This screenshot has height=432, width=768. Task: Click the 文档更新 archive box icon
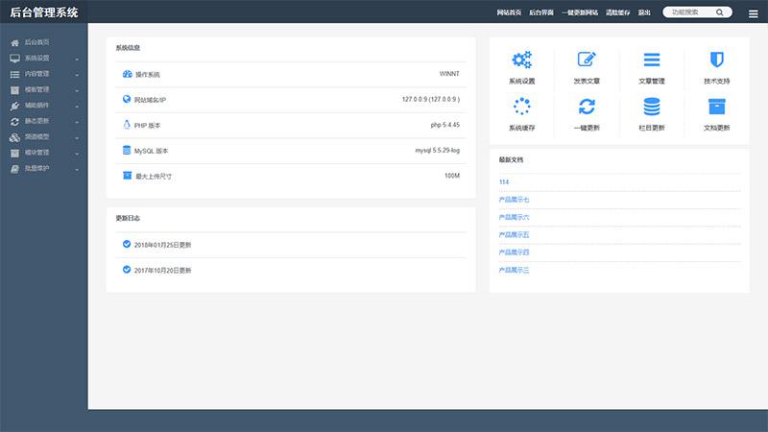[x=716, y=107]
